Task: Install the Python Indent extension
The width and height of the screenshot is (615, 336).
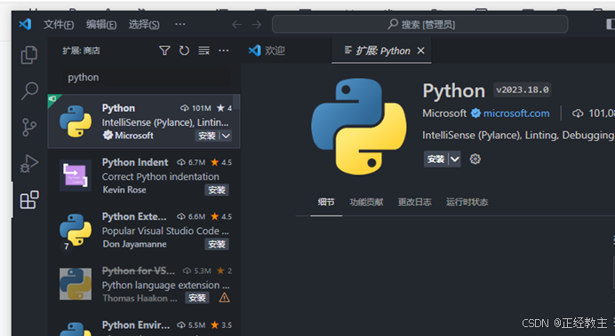Action: coord(217,190)
